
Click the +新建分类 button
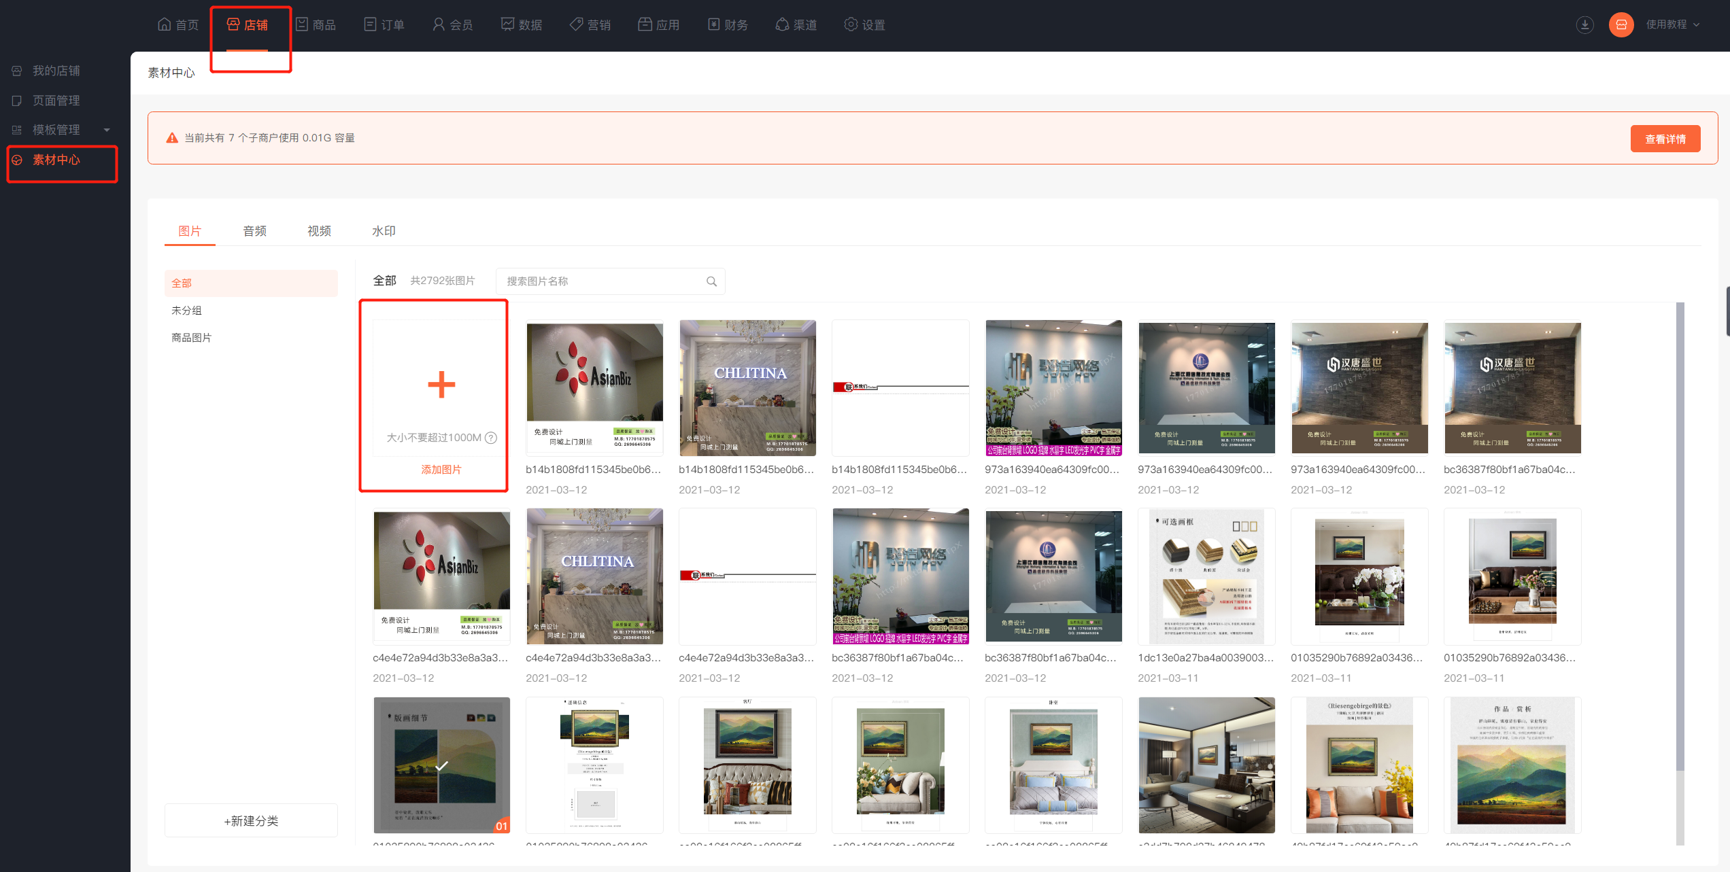click(x=251, y=820)
